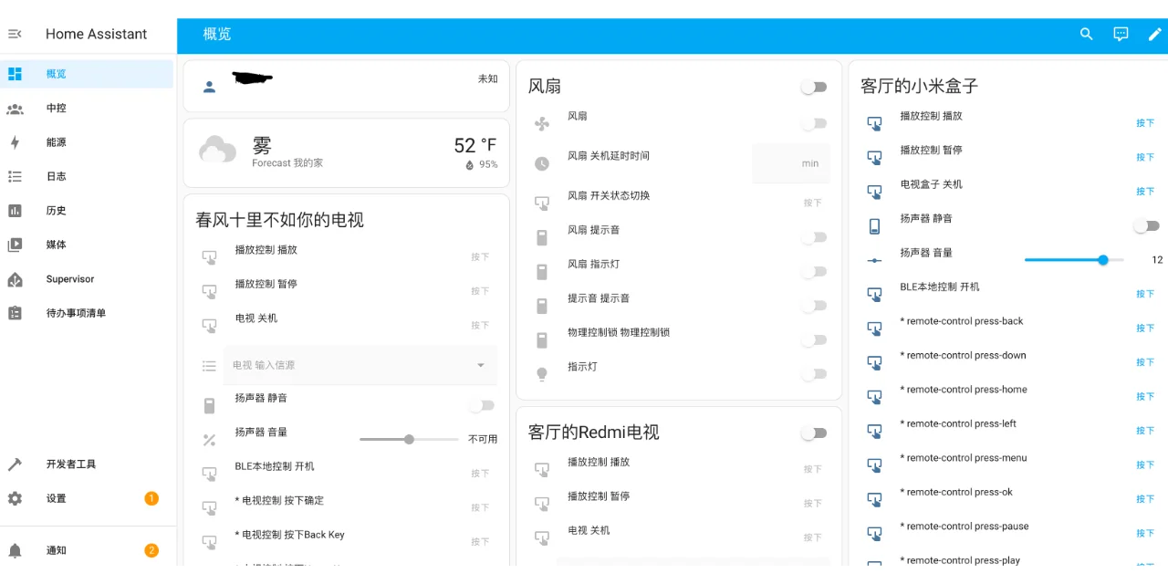The width and height of the screenshot is (1168, 584).
Task: Toggle the 风扇 master switch
Action: [x=812, y=85]
